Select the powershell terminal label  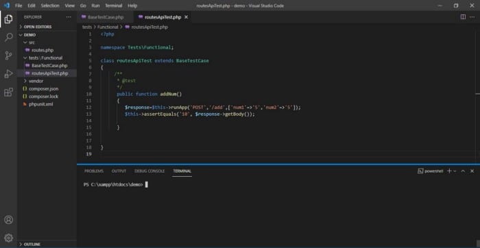coord(431,171)
